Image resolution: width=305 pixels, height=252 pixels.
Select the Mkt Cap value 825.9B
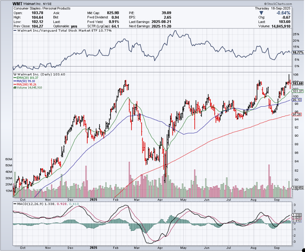[x=113, y=13]
